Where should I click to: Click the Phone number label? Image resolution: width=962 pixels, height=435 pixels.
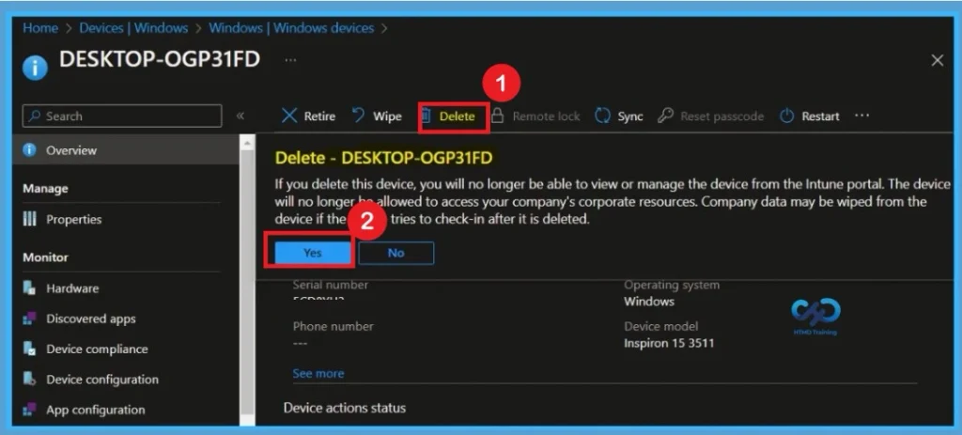point(333,326)
